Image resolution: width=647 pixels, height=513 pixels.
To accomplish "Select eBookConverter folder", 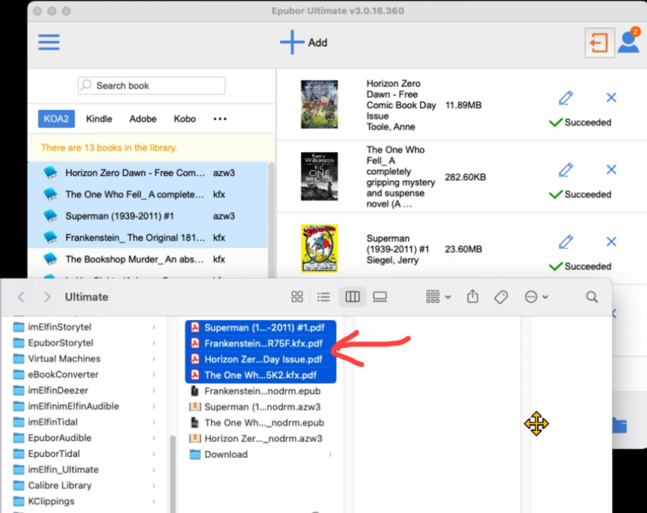I will point(85,375).
